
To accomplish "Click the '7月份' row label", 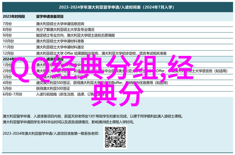I will pos(7,24).
